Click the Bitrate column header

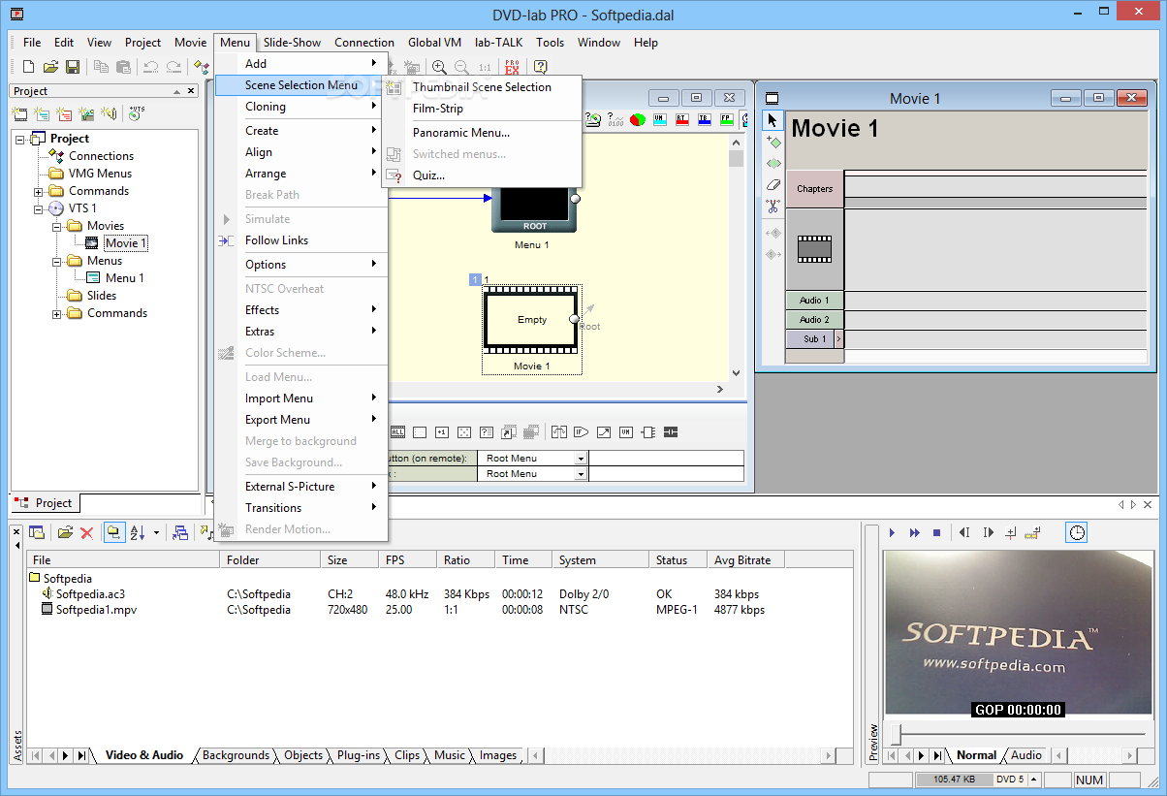coord(744,560)
